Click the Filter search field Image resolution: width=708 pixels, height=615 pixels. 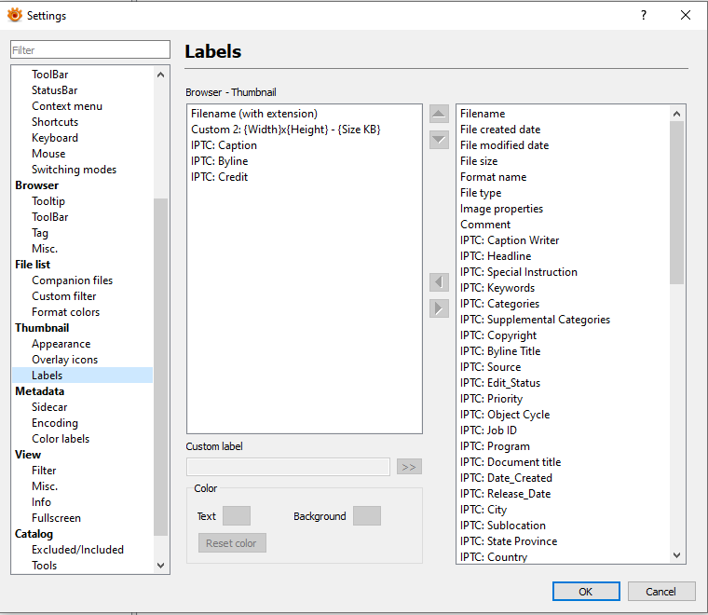90,49
